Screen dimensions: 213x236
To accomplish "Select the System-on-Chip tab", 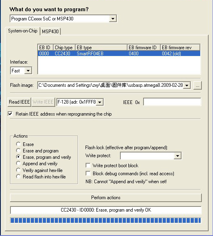I will click(23, 31).
